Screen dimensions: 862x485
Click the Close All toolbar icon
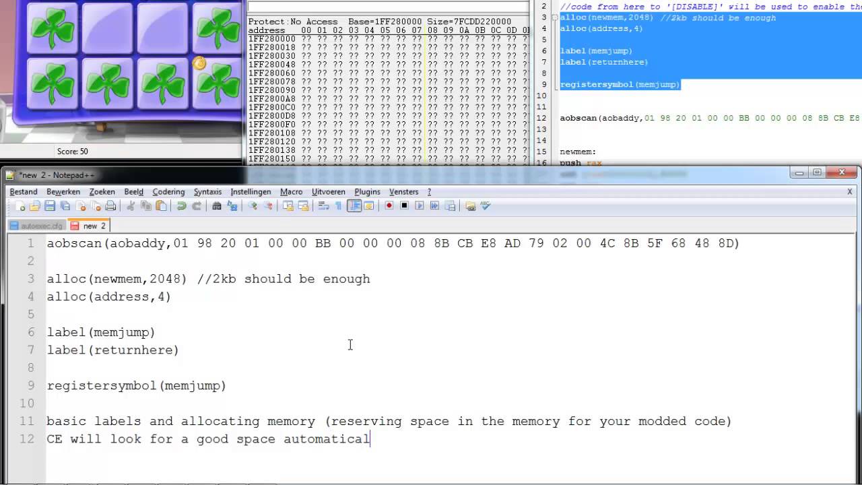(95, 205)
